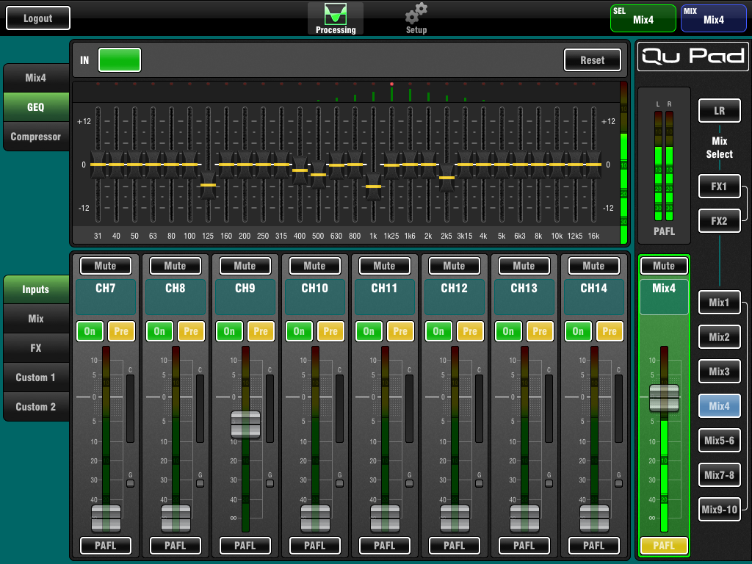The height and width of the screenshot is (564, 752).
Task: Toggle Pre setting on CH8
Action: point(191,331)
